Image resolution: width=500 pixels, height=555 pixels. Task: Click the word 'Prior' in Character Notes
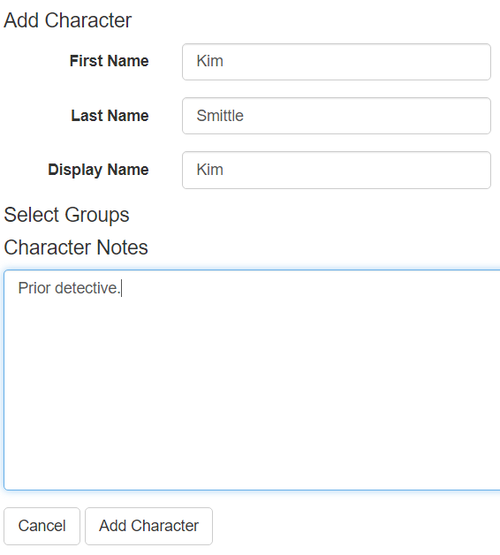pyautogui.click(x=34, y=288)
